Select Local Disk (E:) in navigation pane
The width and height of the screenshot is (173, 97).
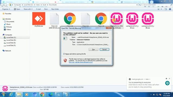tap(11, 43)
